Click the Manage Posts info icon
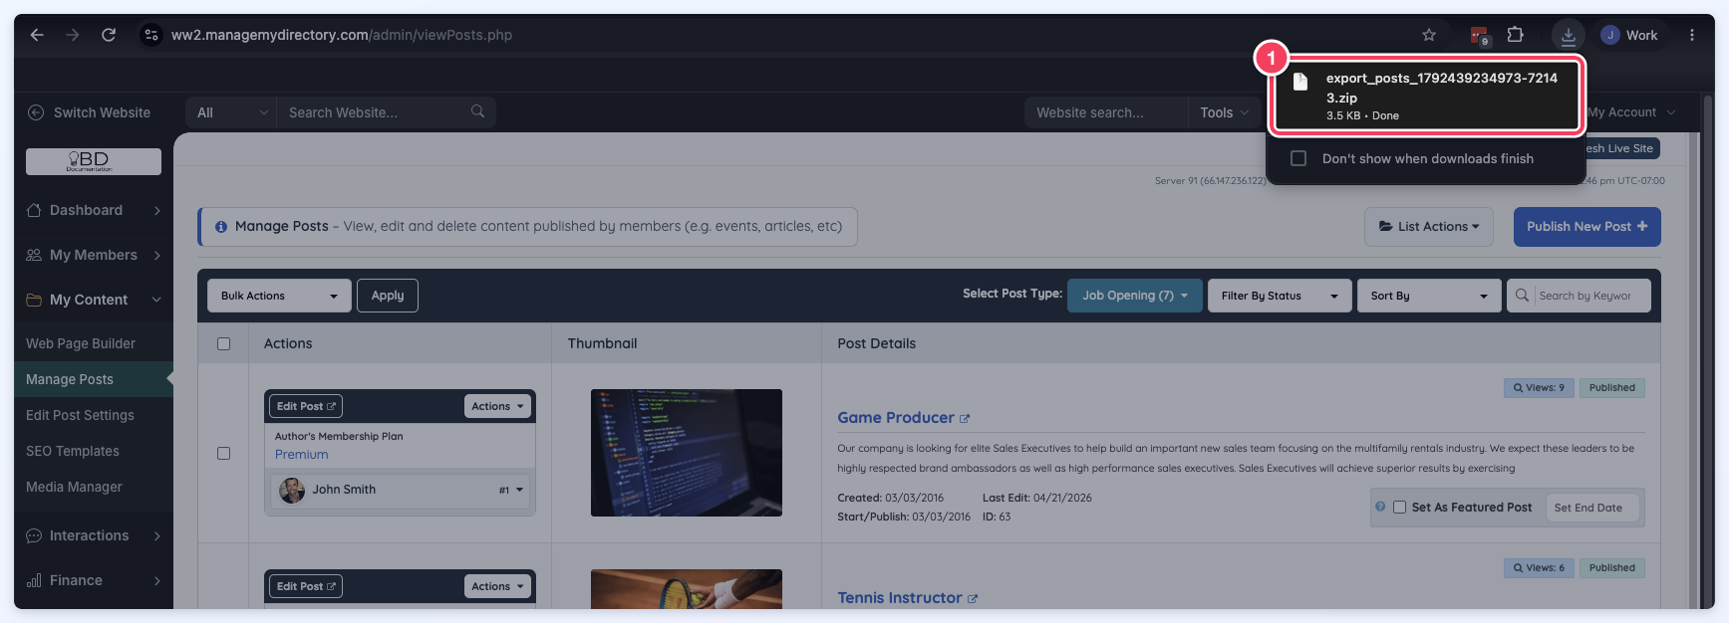Screen dimensions: 1729x623 [221, 227]
